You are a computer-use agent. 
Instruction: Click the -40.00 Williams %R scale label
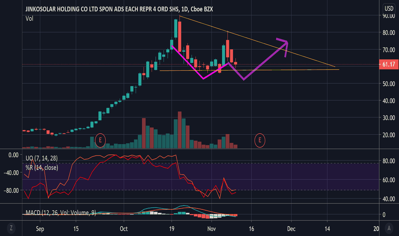pos(11,173)
